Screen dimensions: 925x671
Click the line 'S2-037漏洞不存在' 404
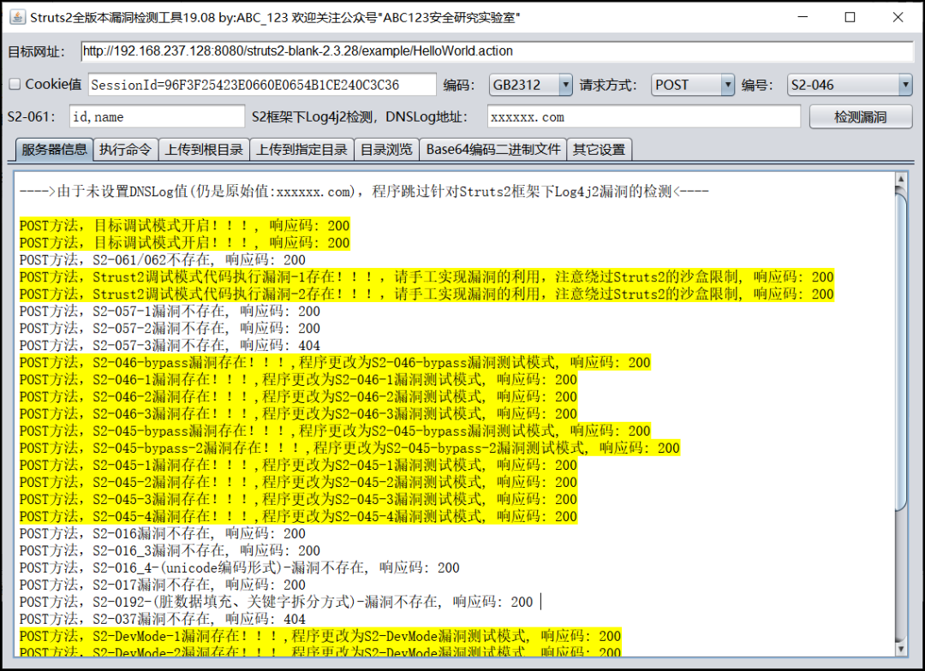(x=162, y=619)
